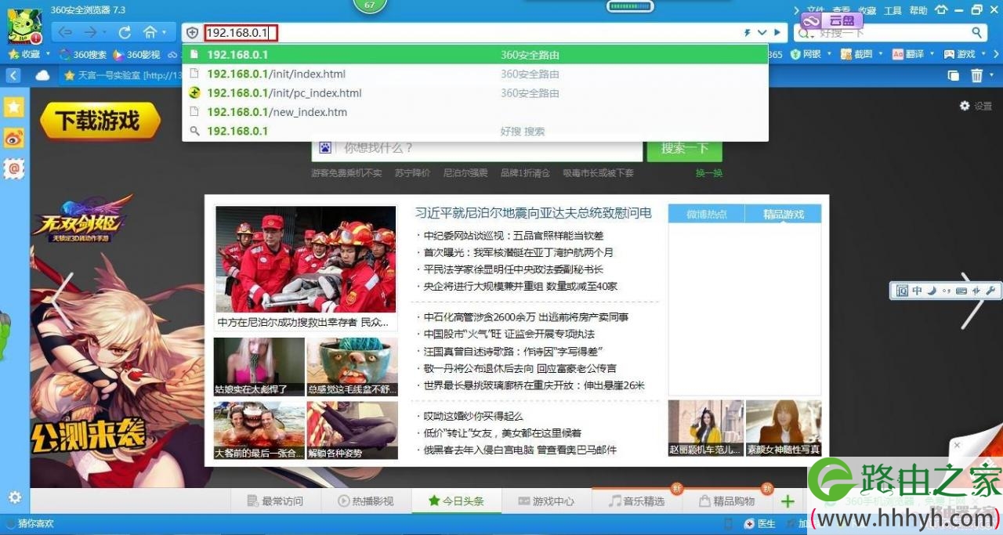Click the 换一换 refresh link
The image size is (1003, 535).
point(709,173)
